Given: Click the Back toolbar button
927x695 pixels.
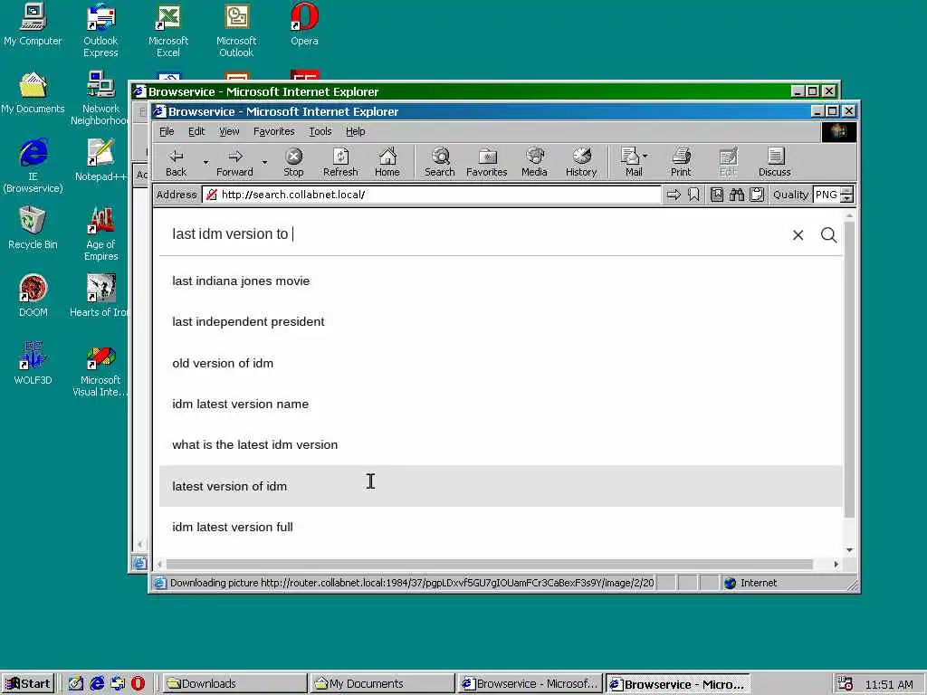Looking at the screenshot, I should point(177,162).
